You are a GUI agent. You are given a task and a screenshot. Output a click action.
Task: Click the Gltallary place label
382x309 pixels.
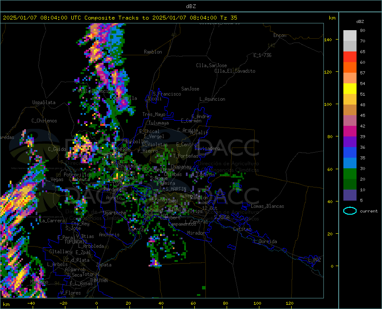(x=61, y=252)
